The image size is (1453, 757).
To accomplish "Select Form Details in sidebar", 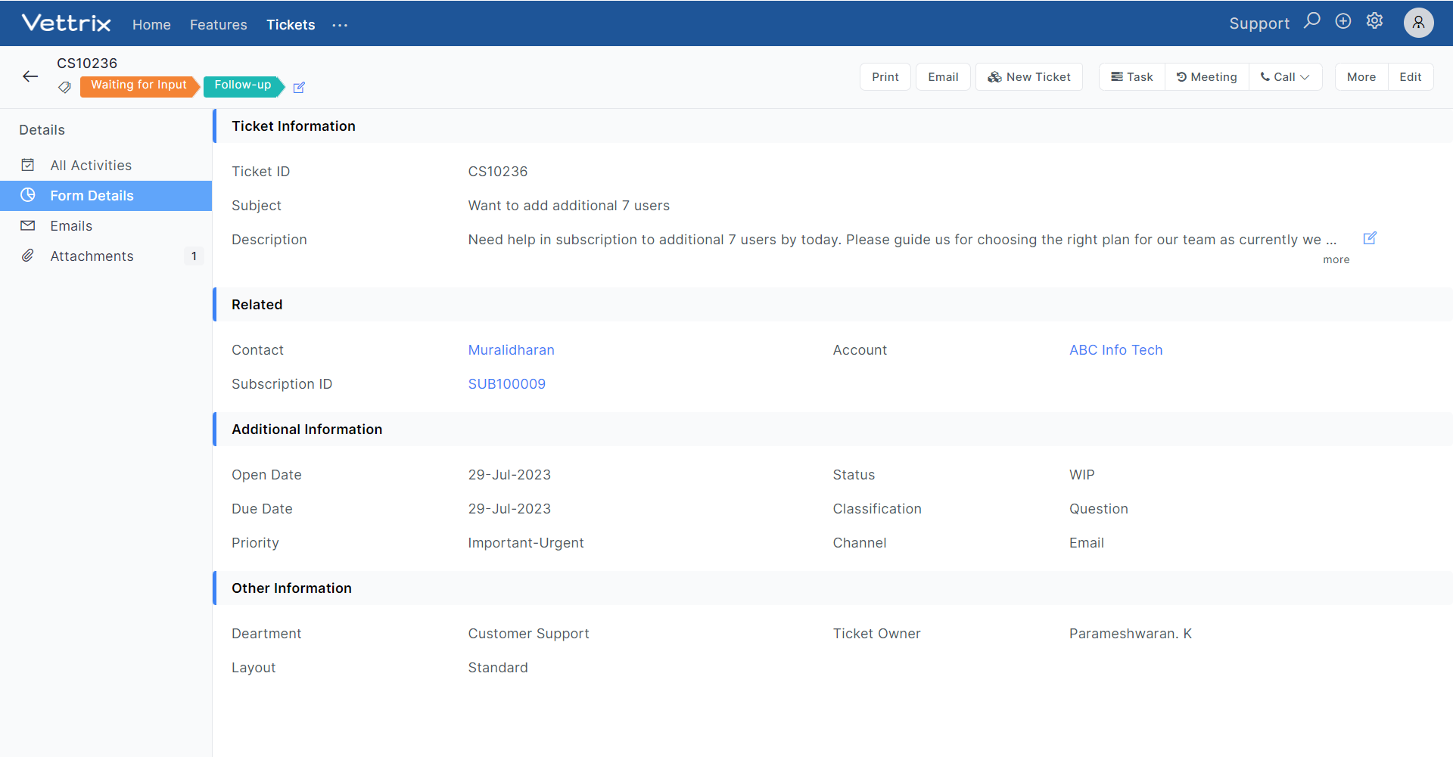I will click(106, 195).
